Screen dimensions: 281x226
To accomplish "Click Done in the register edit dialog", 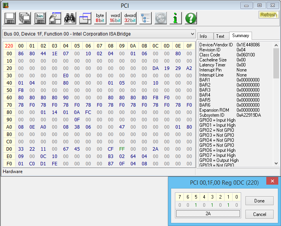I will 259,201.
